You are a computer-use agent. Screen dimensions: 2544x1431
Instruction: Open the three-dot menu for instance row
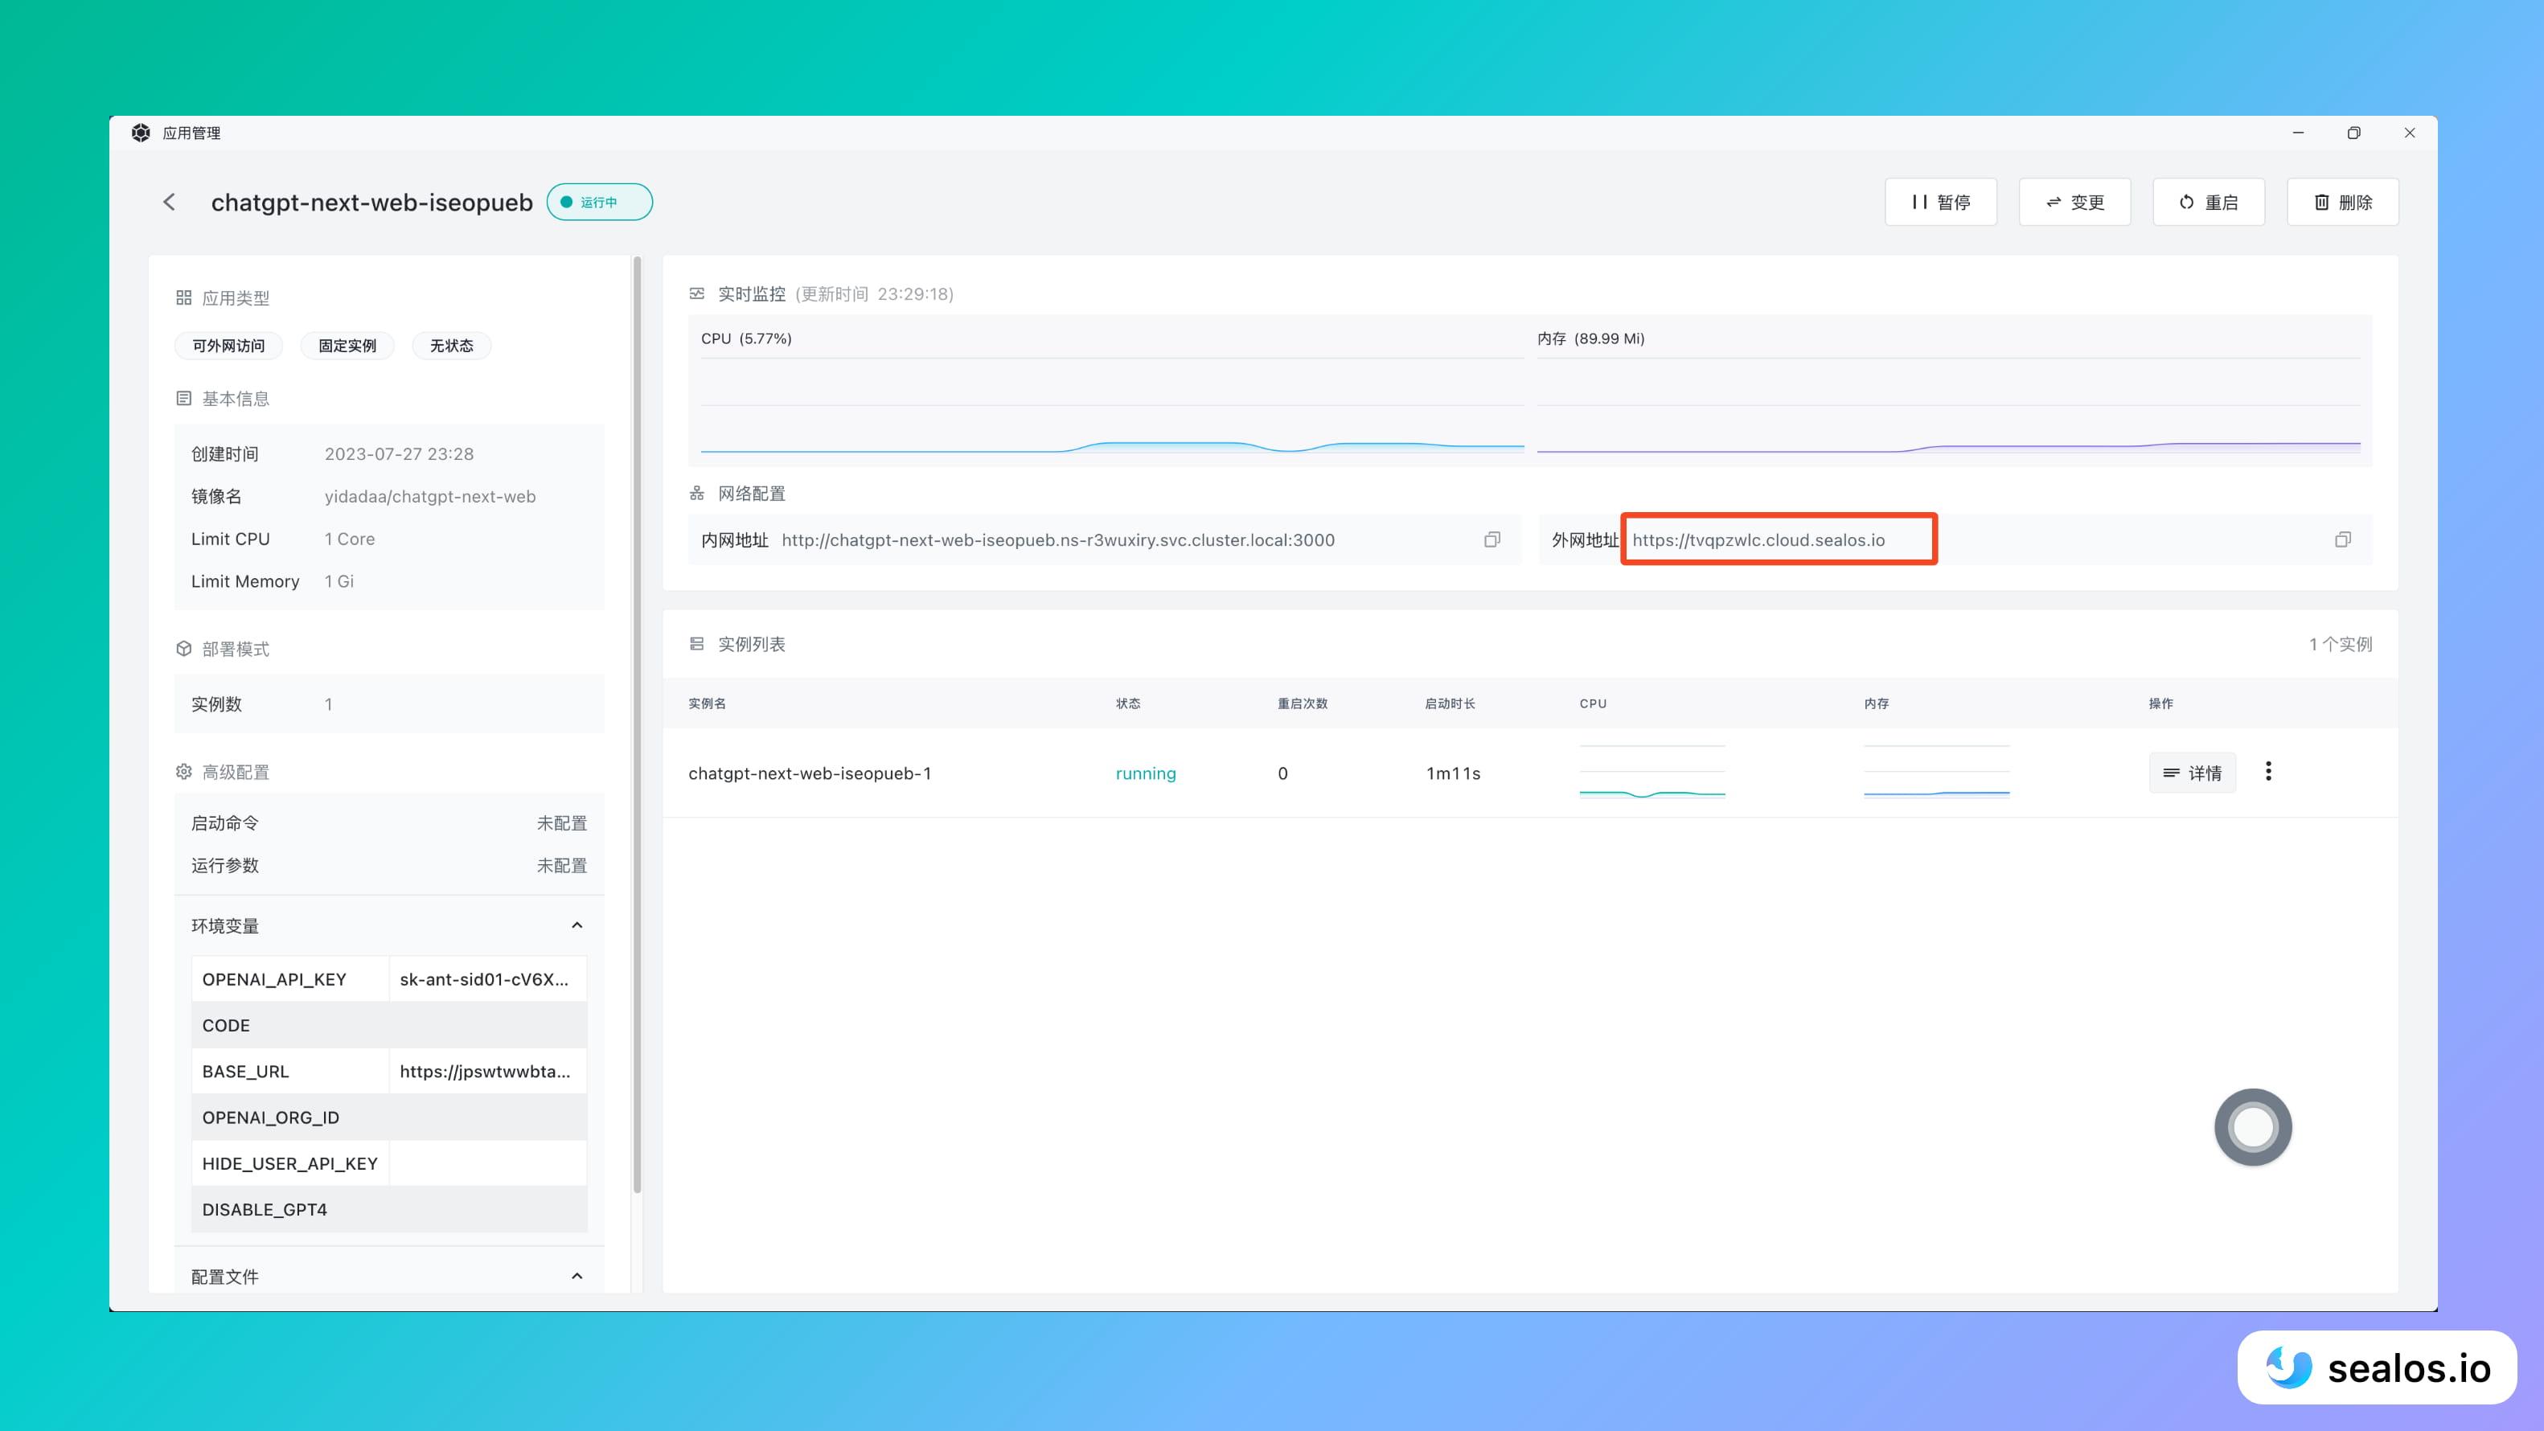[x=2268, y=771]
